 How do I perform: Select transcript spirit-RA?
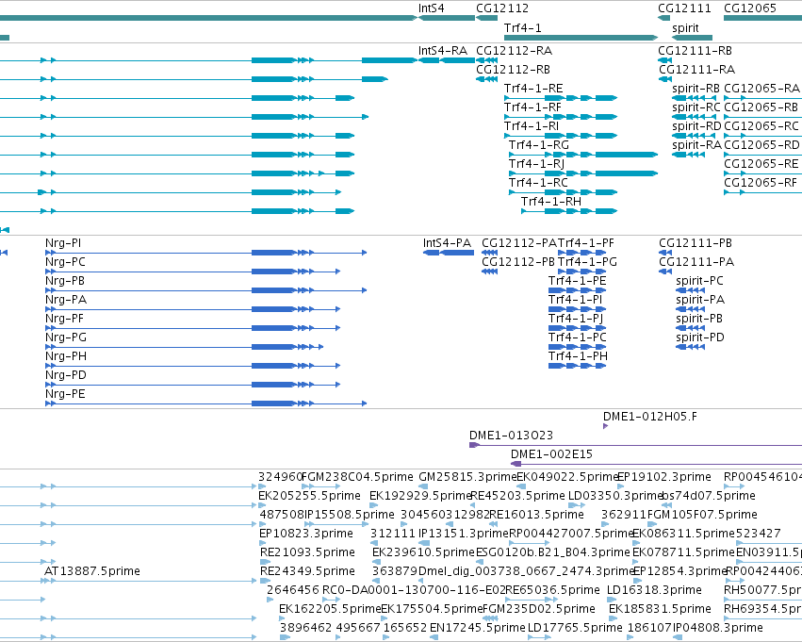click(x=696, y=145)
